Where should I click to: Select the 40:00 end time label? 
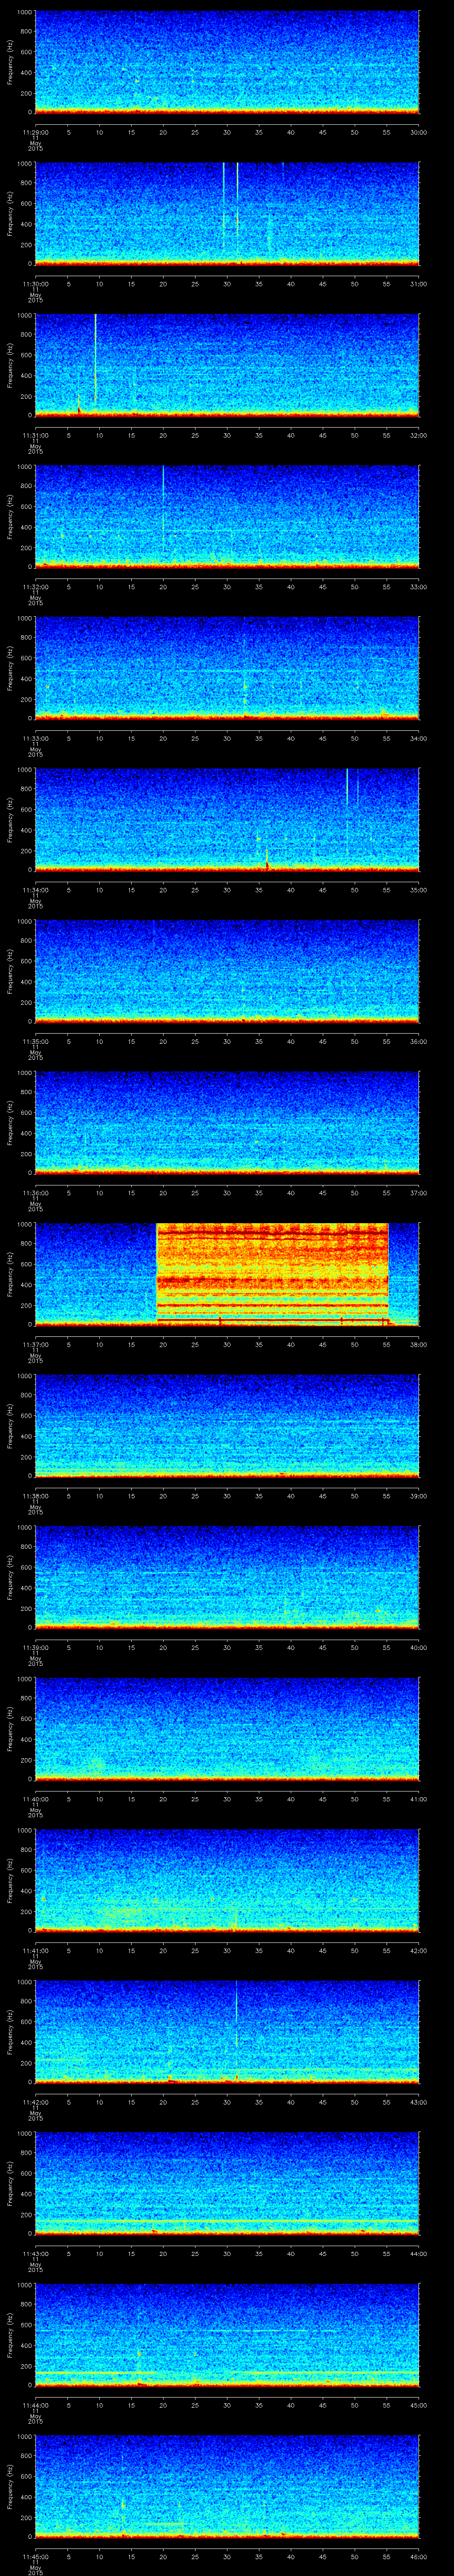[x=418, y=1647]
